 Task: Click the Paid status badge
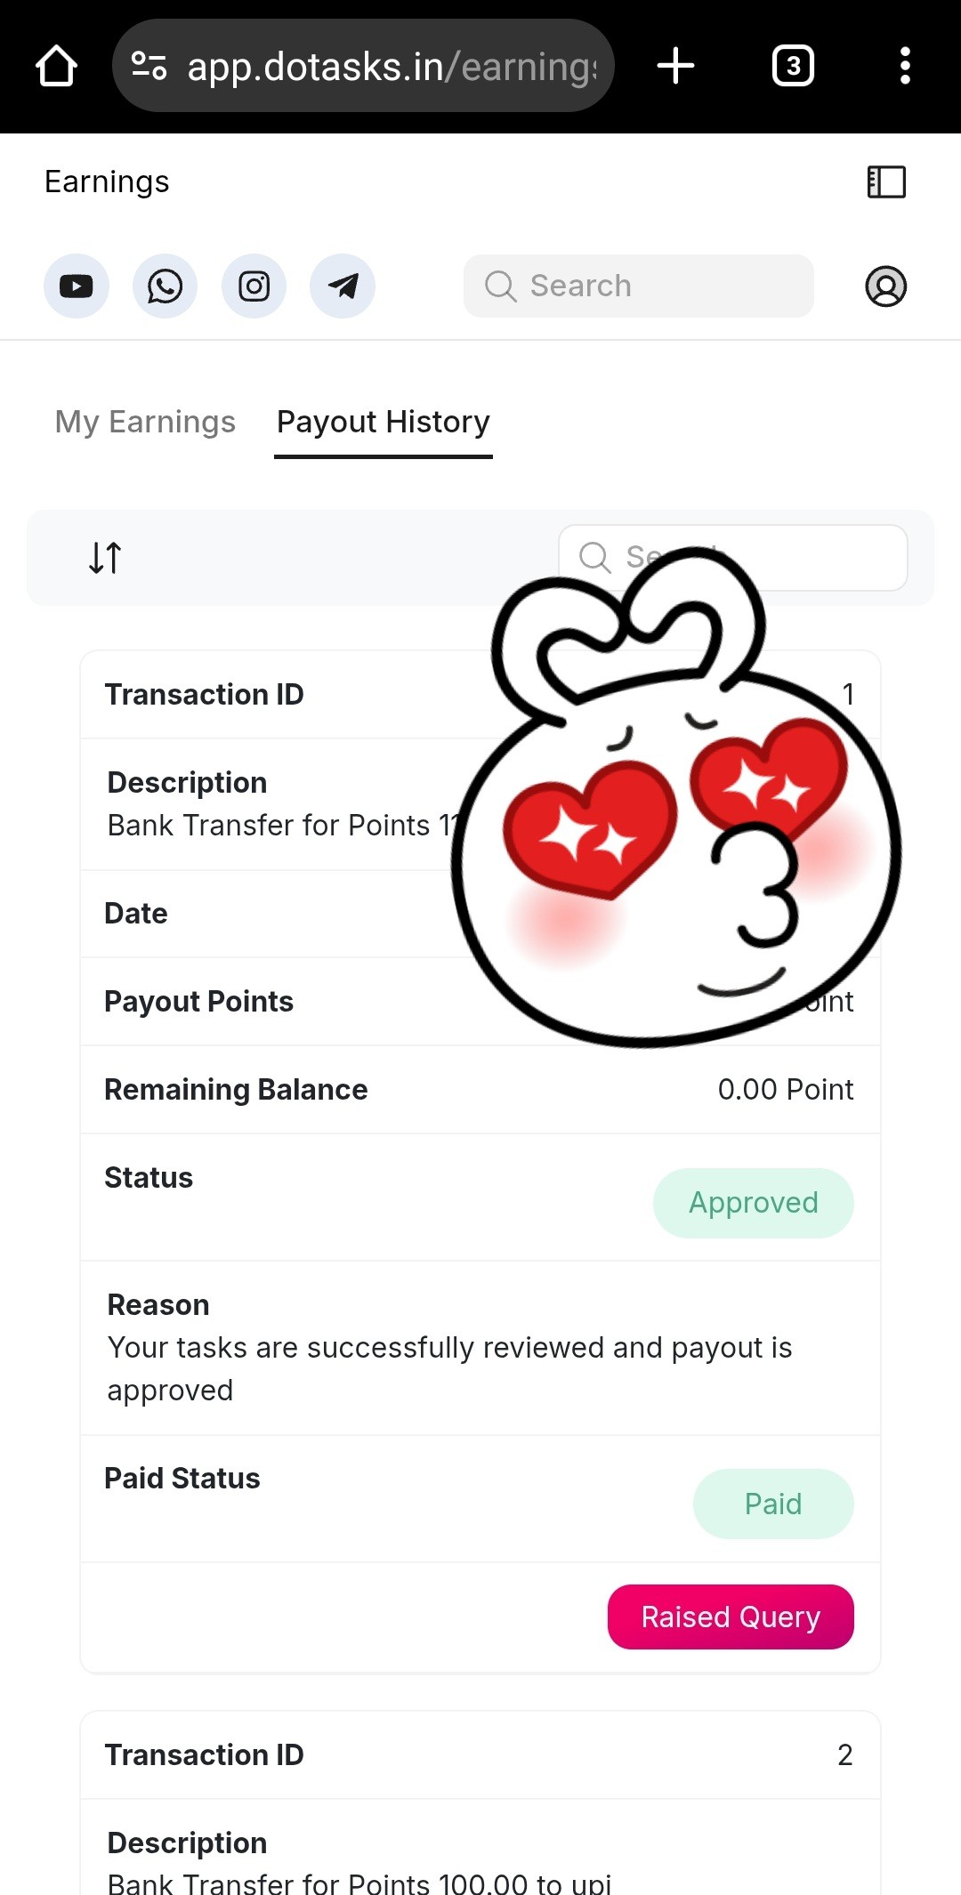tap(773, 1504)
